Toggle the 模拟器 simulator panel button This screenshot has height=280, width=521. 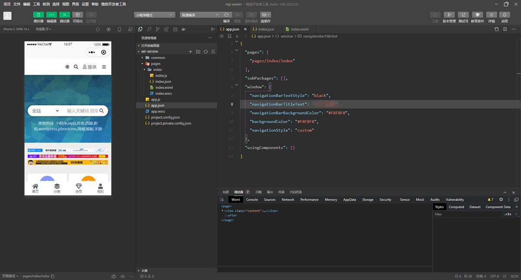pos(39,15)
